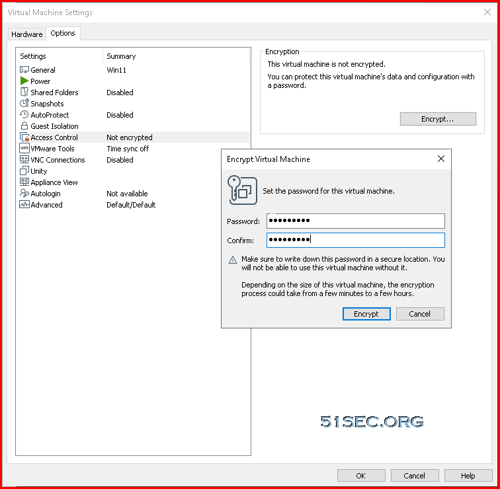The height and width of the screenshot is (489, 500).
Task: Click the Not available summary value
Action: [x=127, y=194]
